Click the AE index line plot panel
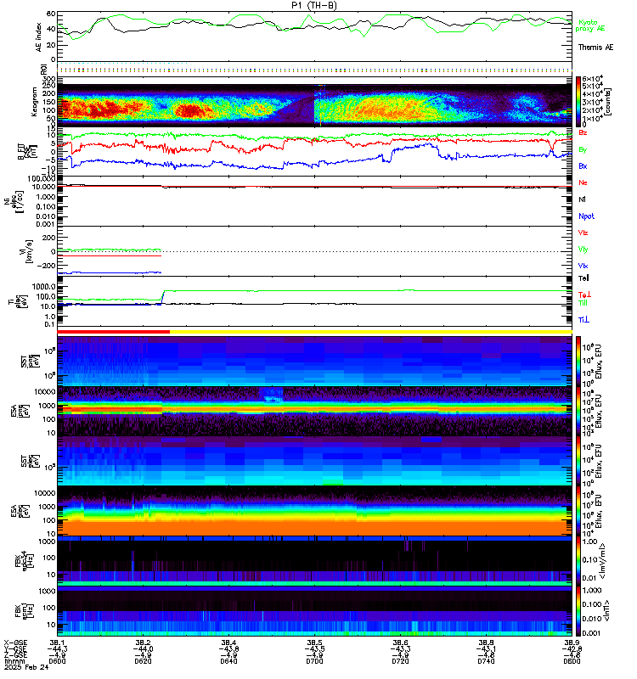 314,36
